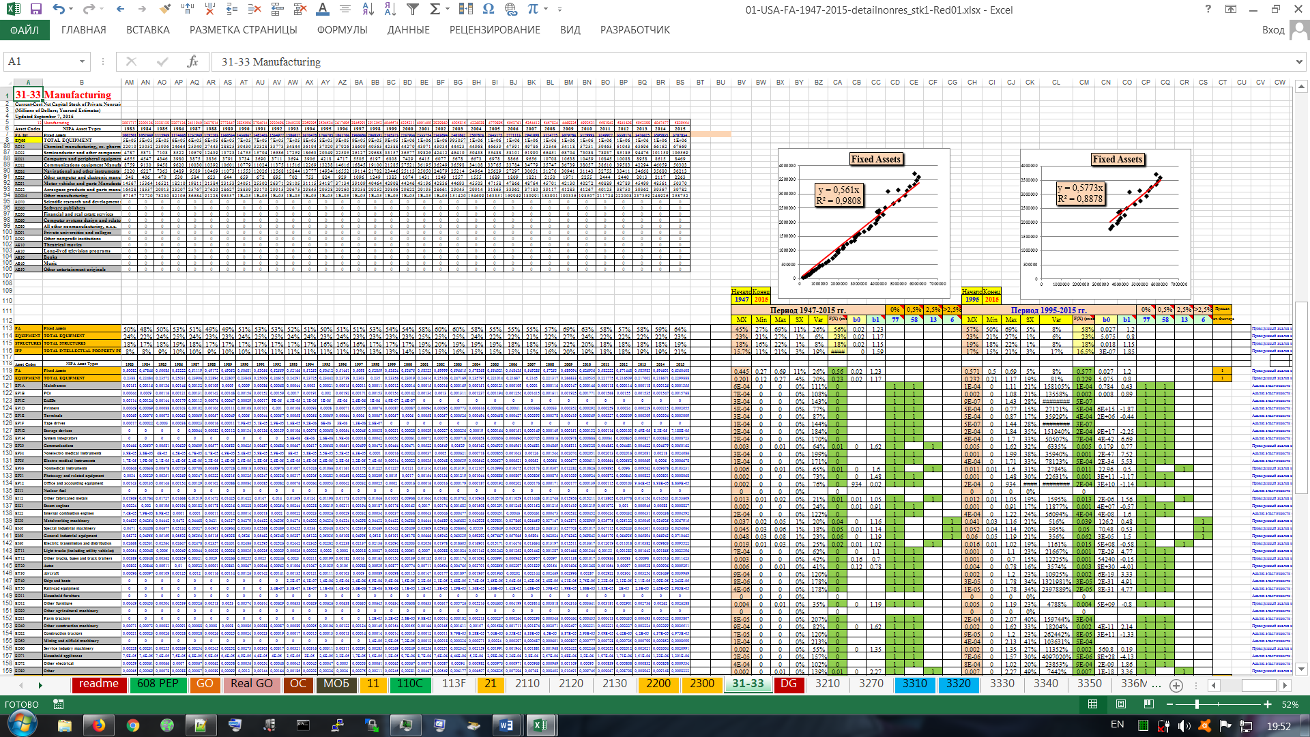Switch to Normal view in status bar
This screenshot has height=737, width=1310.
1092,704
